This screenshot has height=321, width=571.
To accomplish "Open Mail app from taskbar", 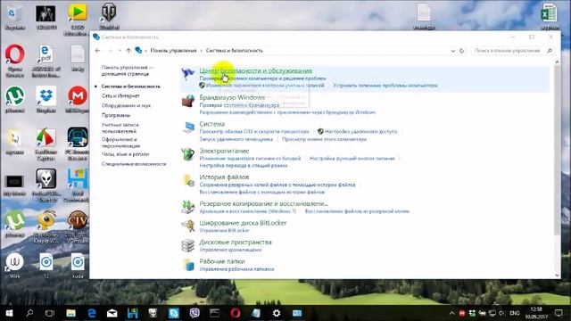I will pyautogui.click(x=112, y=313).
